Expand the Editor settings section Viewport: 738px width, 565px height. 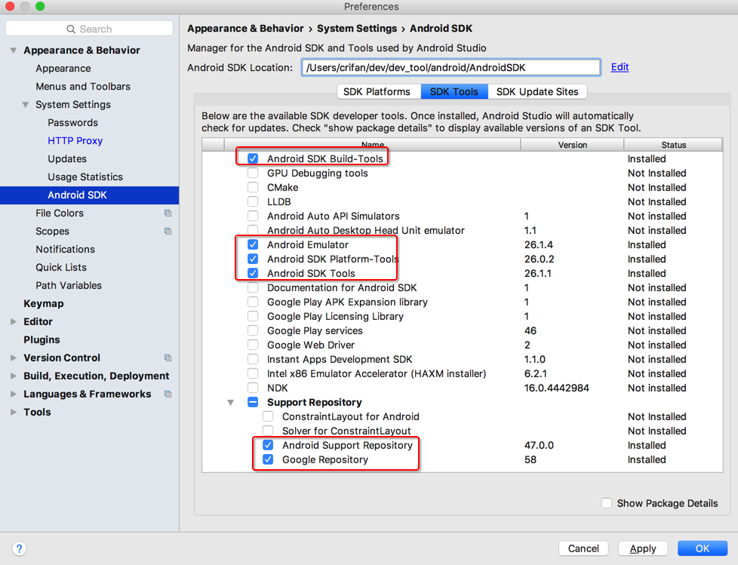tap(14, 322)
